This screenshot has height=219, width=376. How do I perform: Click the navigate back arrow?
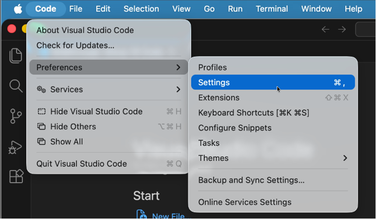(x=325, y=29)
